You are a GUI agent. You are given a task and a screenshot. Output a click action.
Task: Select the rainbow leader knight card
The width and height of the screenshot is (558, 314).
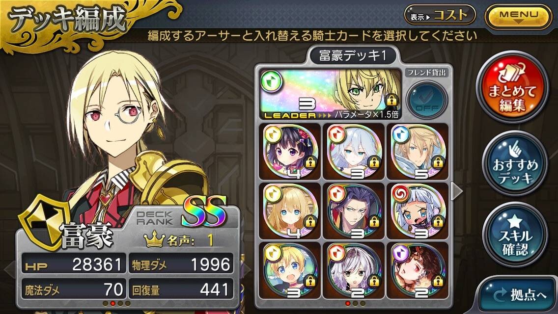(x=331, y=94)
